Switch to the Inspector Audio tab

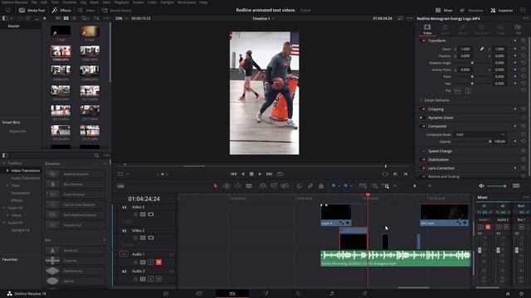(445, 29)
